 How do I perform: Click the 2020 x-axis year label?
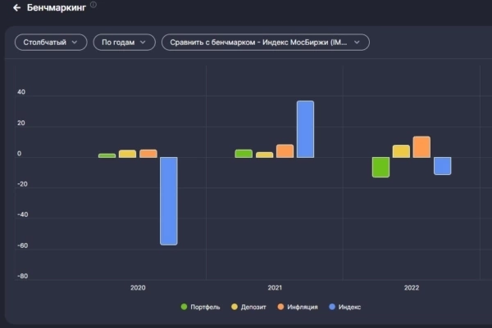[138, 289]
